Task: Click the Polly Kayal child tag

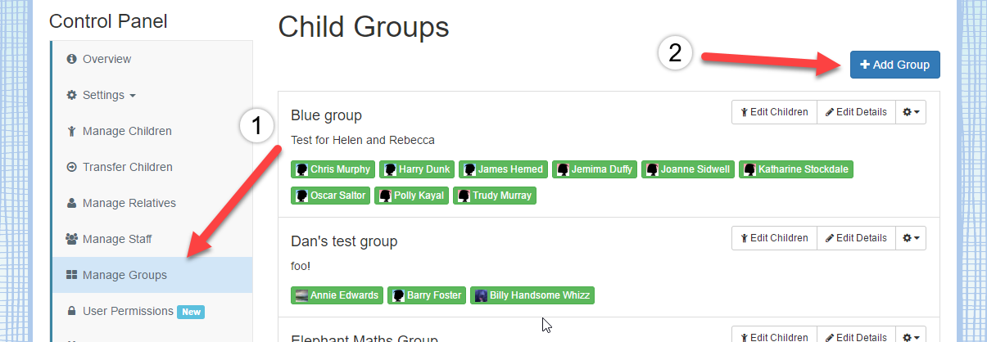Action: pos(412,196)
